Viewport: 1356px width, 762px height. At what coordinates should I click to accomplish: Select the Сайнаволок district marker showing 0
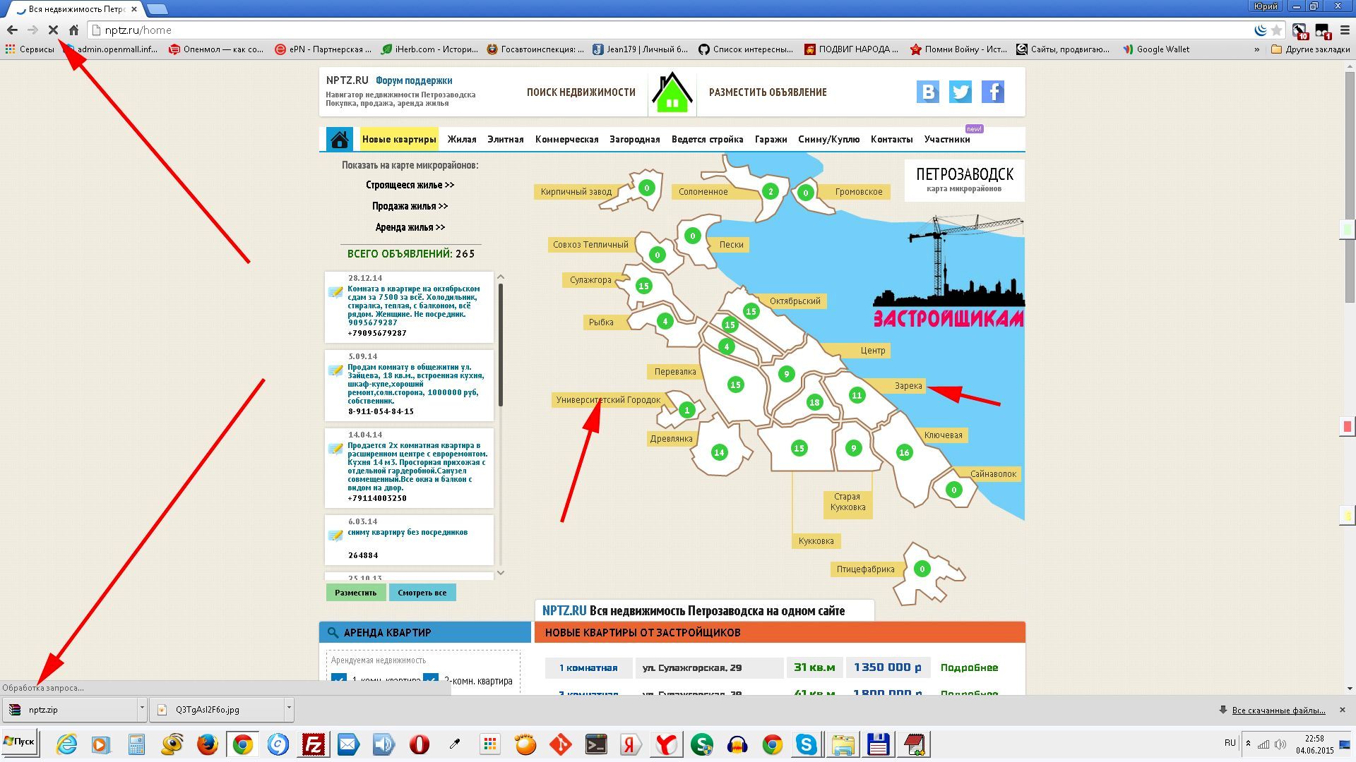pyautogui.click(x=954, y=489)
